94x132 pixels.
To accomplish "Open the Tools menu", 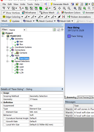I will coord(30,4).
